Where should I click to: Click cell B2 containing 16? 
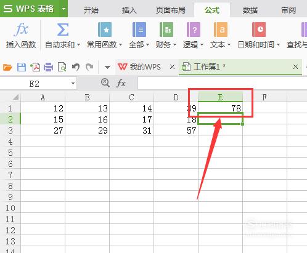coord(87,119)
